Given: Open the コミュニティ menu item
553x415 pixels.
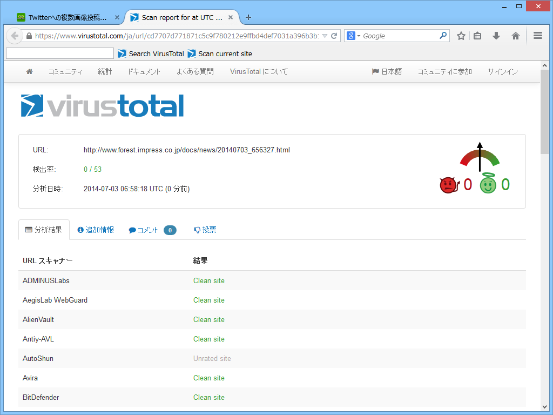Looking at the screenshot, I should (65, 72).
